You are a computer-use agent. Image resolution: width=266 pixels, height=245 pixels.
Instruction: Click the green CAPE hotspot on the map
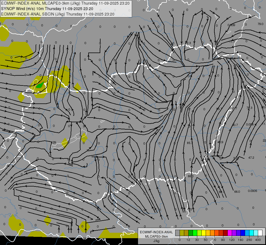click(39, 85)
